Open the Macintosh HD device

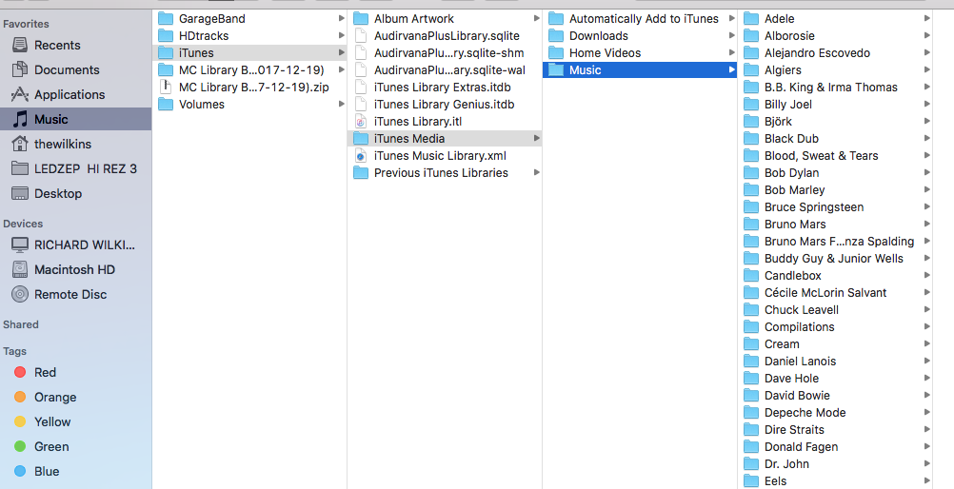(75, 269)
